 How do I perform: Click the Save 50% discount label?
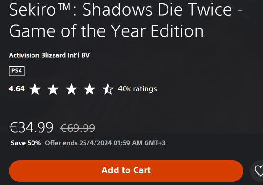[26, 143]
